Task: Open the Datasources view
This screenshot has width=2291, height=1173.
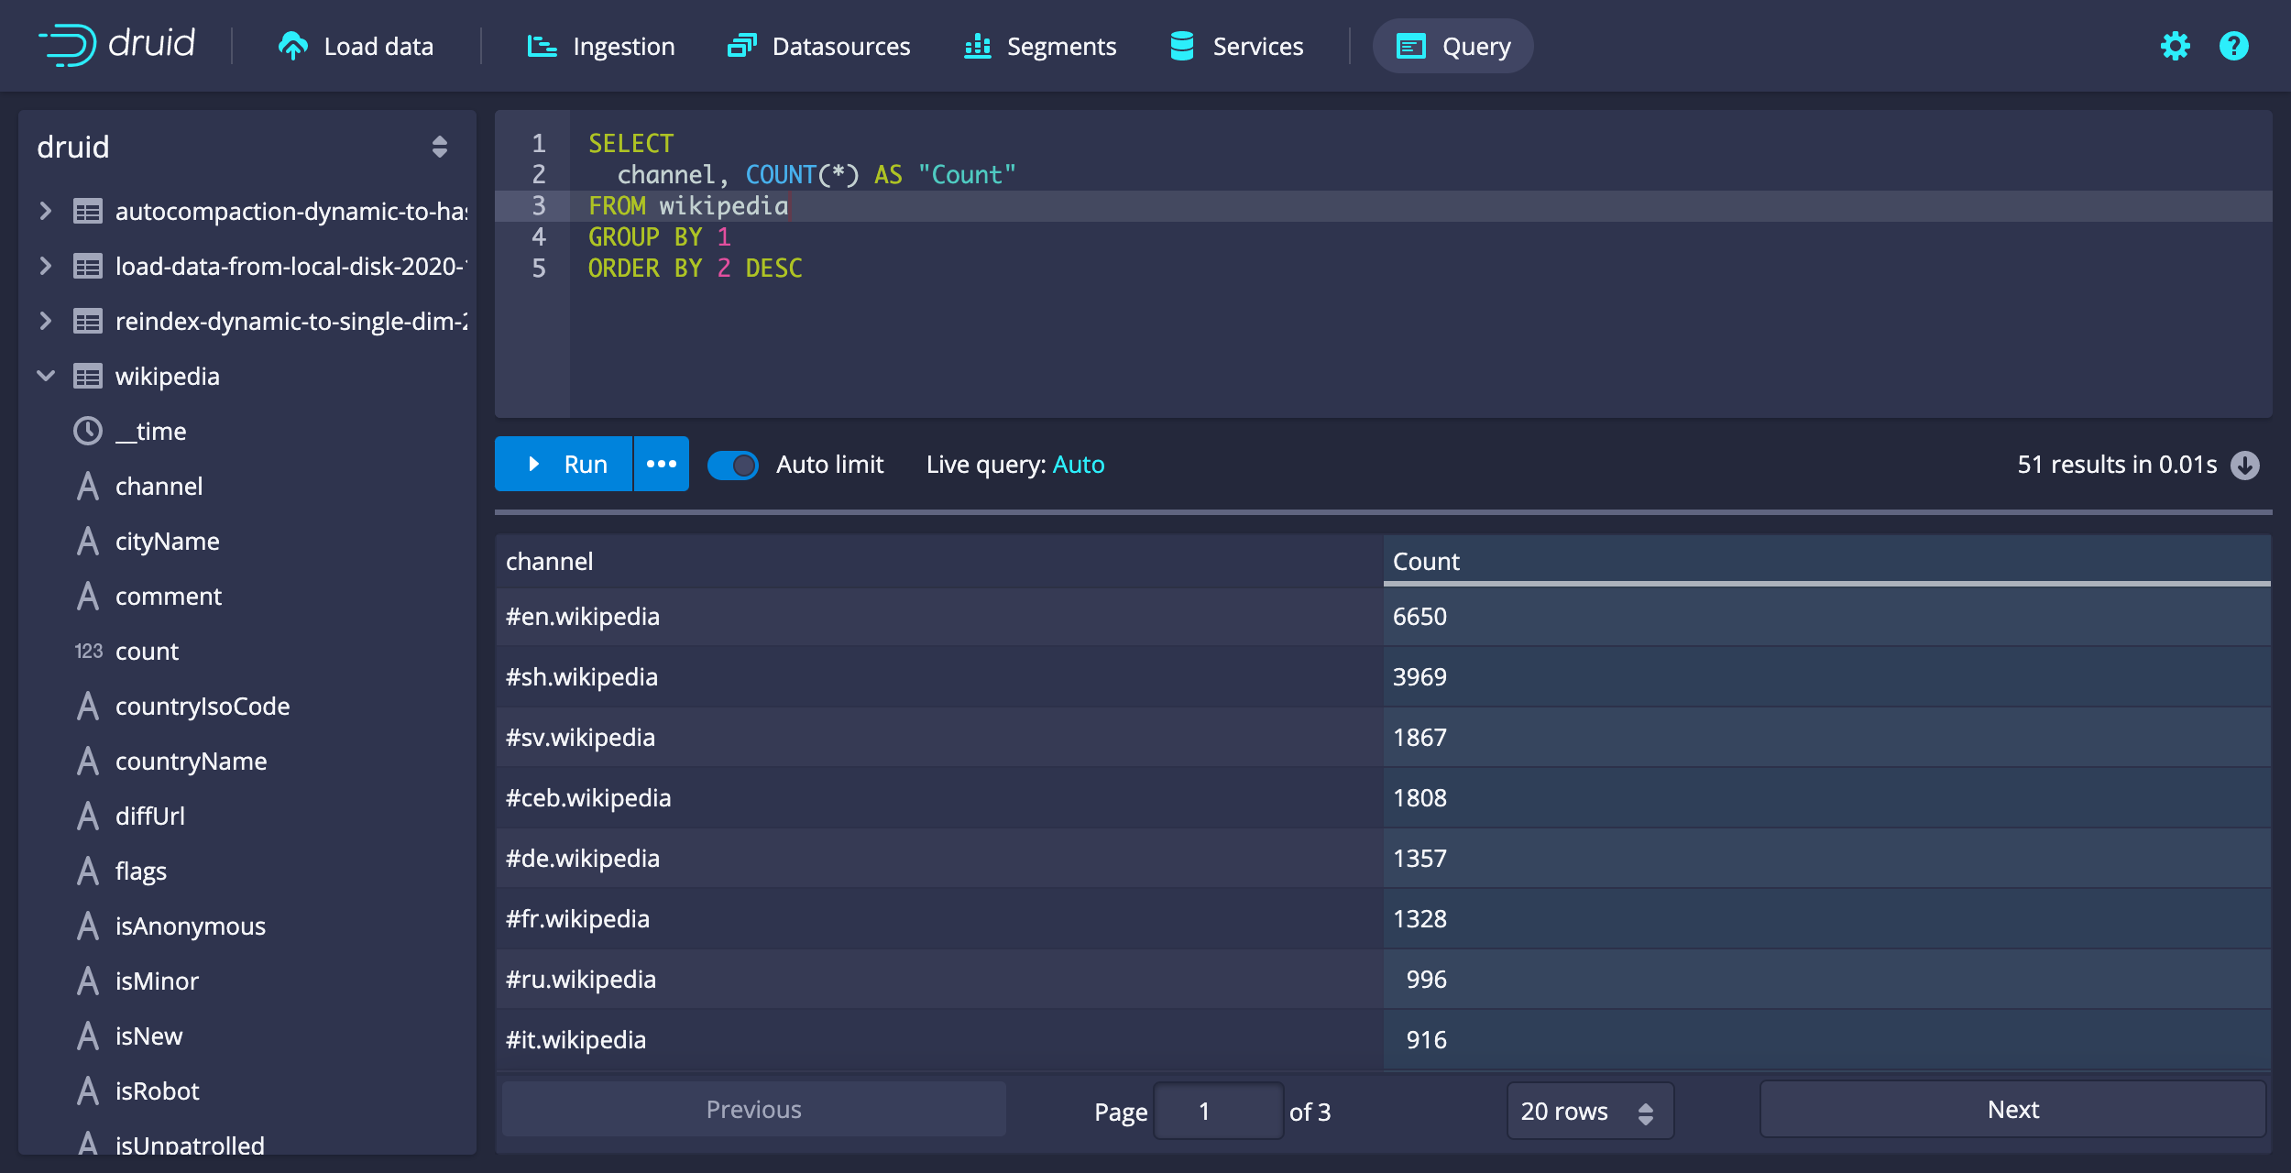Action: click(x=820, y=46)
